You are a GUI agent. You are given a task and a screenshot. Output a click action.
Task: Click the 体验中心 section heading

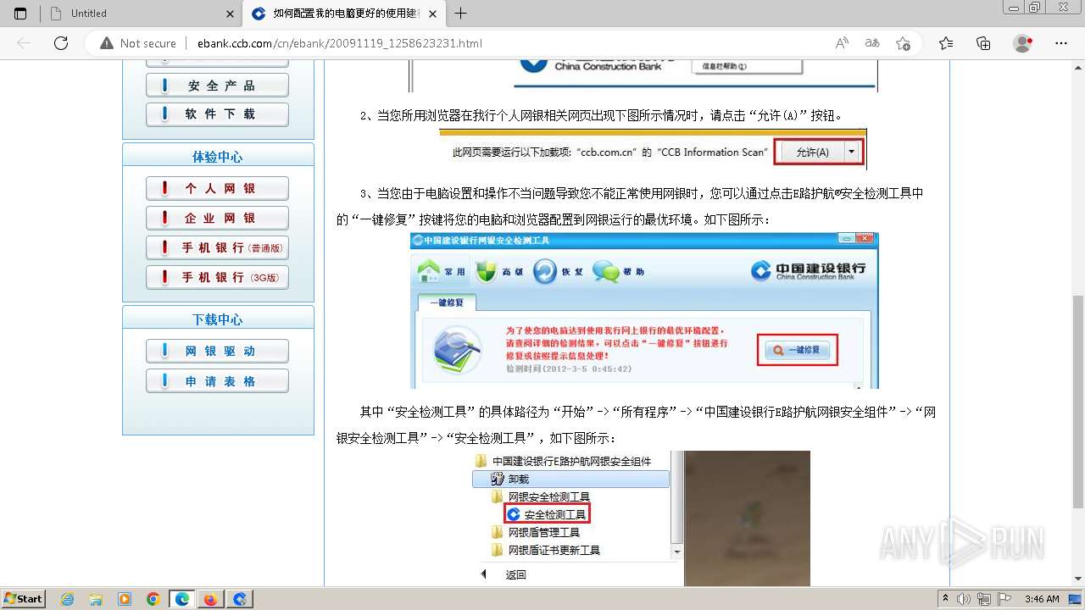click(218, 157)
